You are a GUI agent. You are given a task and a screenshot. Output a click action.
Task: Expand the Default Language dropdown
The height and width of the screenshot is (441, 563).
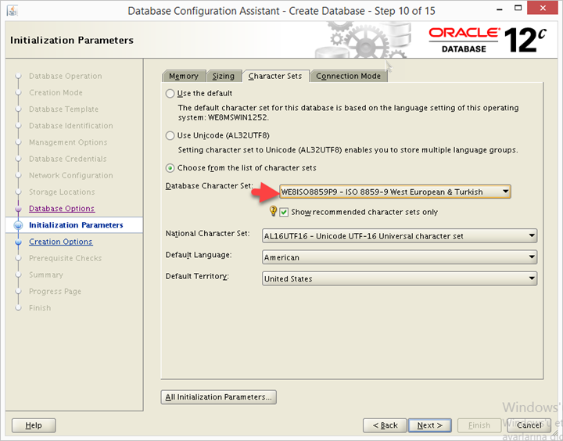400,257
